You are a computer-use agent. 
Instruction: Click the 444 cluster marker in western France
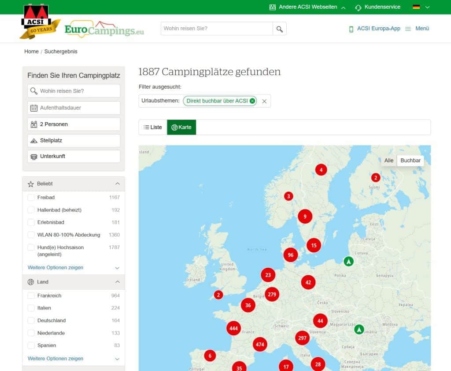pos(233,328)
